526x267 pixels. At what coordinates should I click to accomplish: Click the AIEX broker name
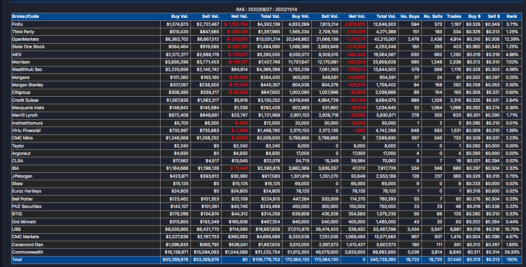click(17, 55)
